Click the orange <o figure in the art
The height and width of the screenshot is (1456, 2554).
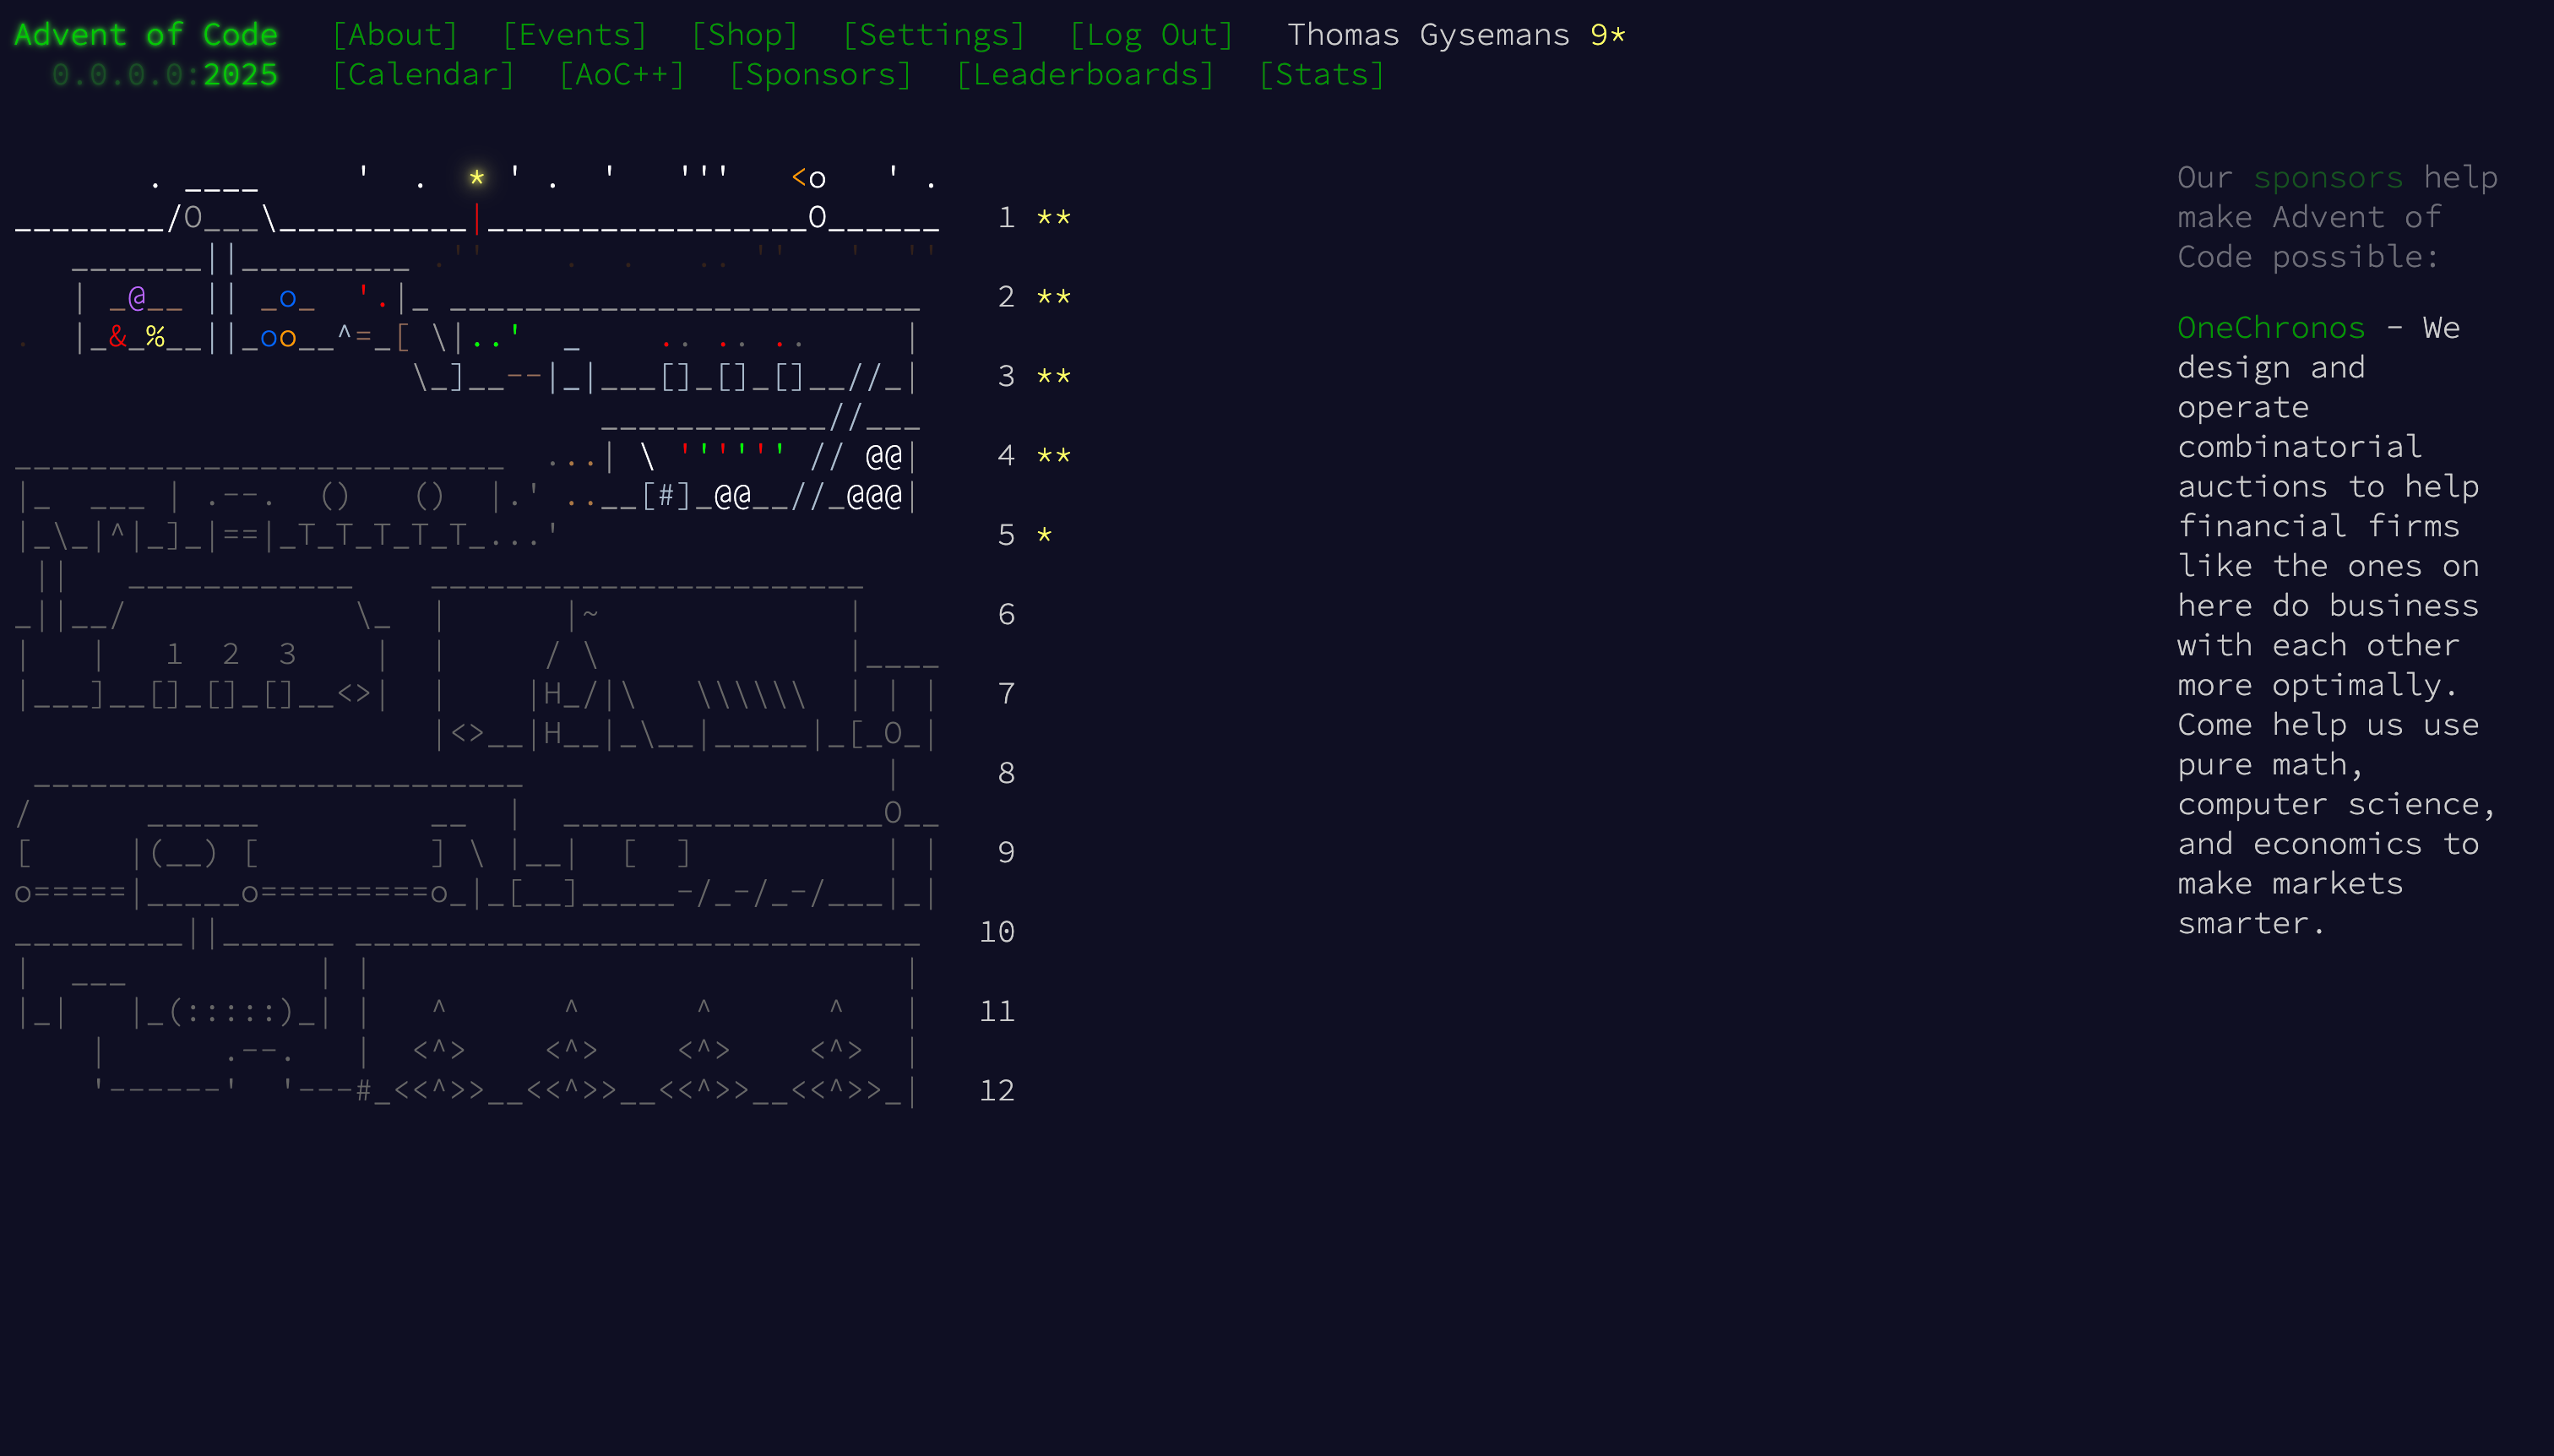tap(808, 178)
